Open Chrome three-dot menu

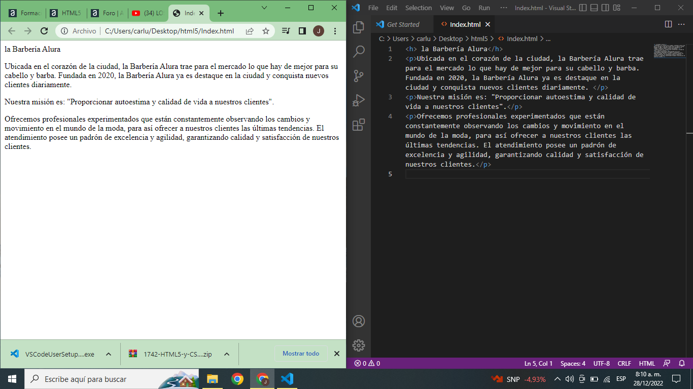[x=335, y=31]
